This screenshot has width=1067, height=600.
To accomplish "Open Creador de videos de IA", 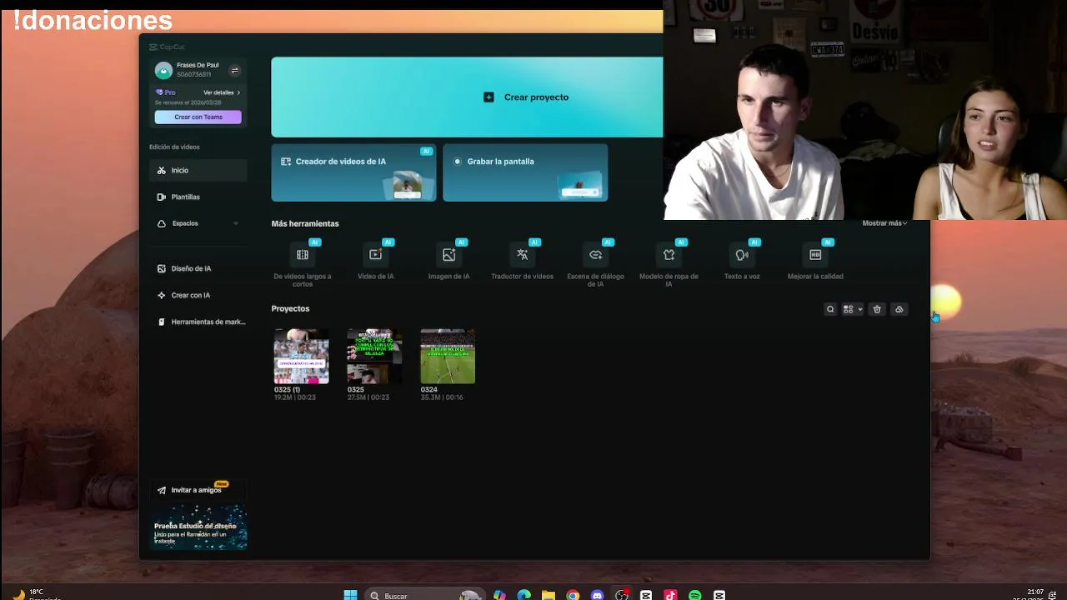I will click(x=353, y=172).
